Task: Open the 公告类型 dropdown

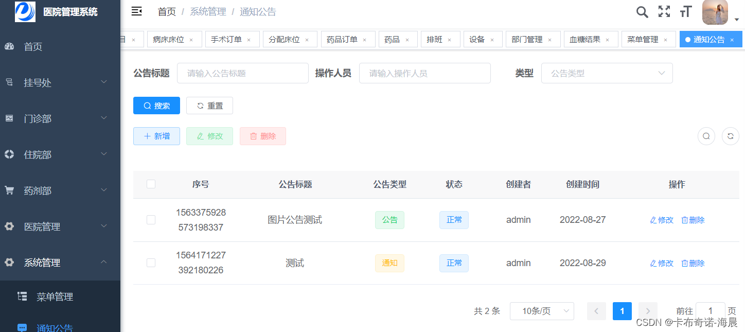Action: coord(607,73)
